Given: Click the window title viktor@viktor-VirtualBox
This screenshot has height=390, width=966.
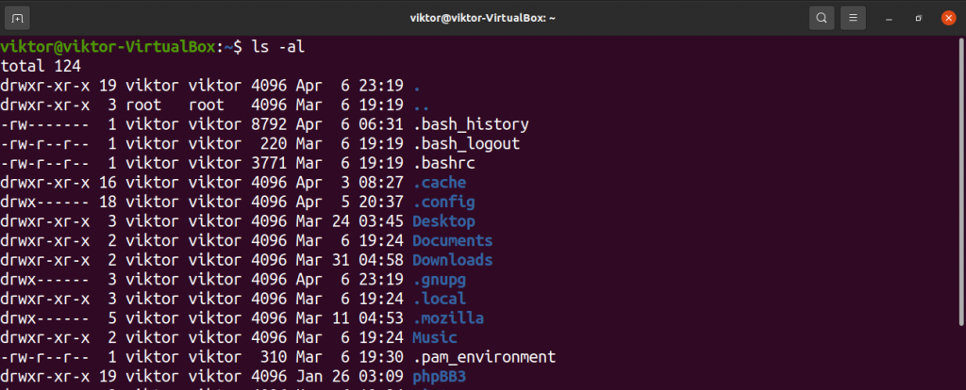Looking at the screenshot, I should [x=483, y=18].
